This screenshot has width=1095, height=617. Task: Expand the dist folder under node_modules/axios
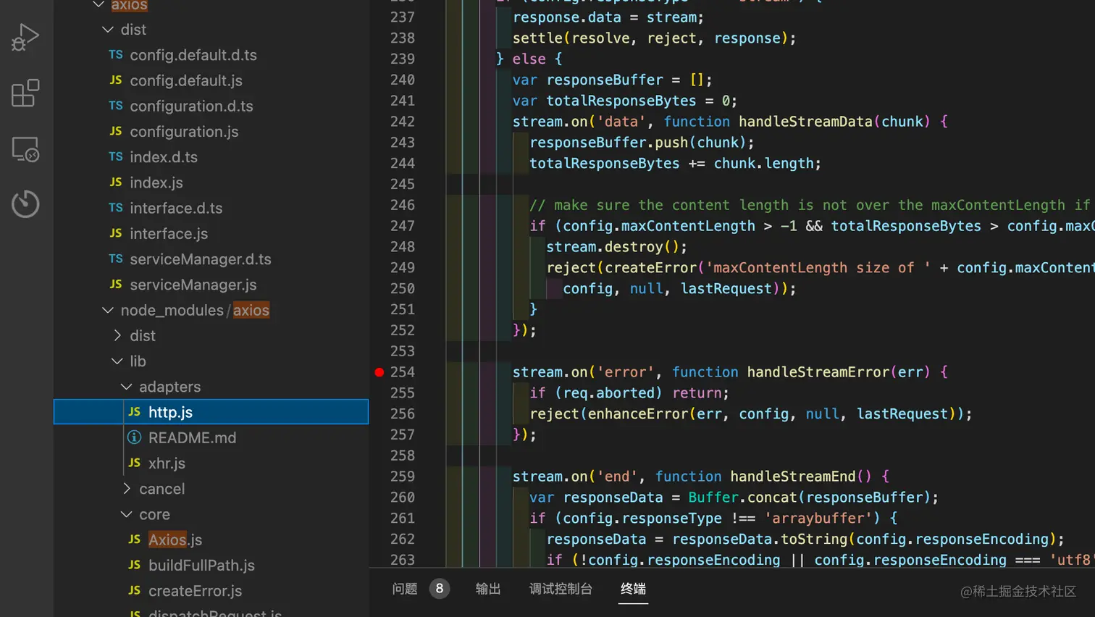(117, 335)
